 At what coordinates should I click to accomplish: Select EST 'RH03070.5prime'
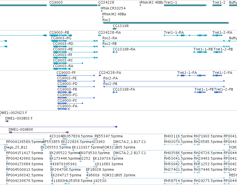(178, 142)
